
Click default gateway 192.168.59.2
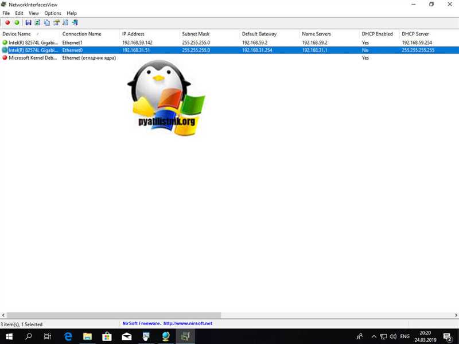click(x=255, y=42)
